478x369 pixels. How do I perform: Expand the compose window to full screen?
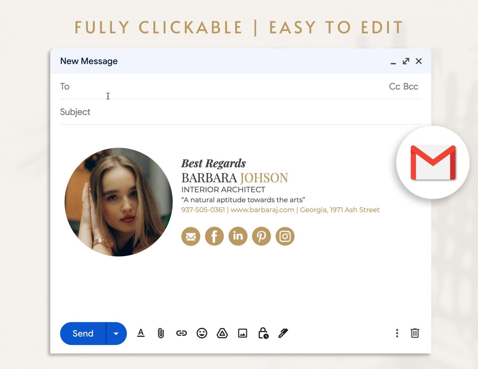click(x=406, y=61)
